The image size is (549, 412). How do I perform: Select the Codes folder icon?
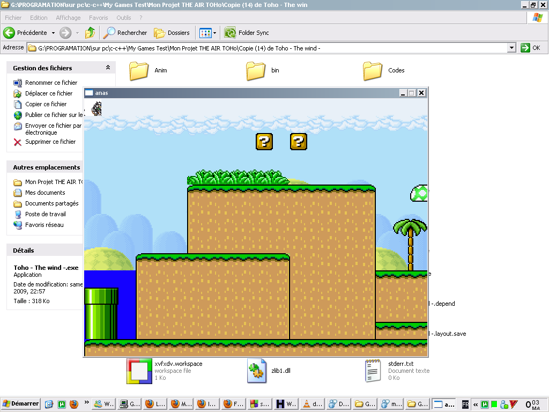372,71
